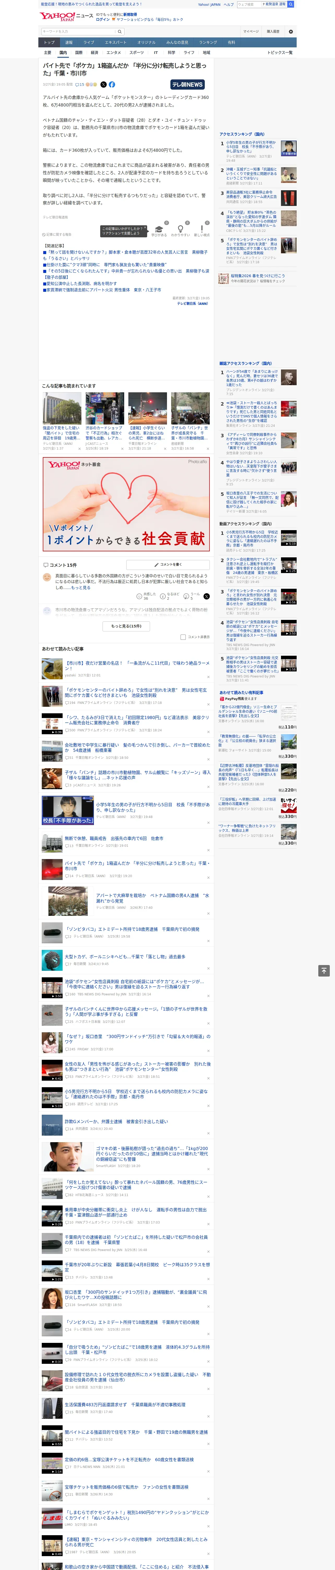335x1570 pixels.
Task: Open the 新規取得 ID registration link
Action: (x=130, y=14)
